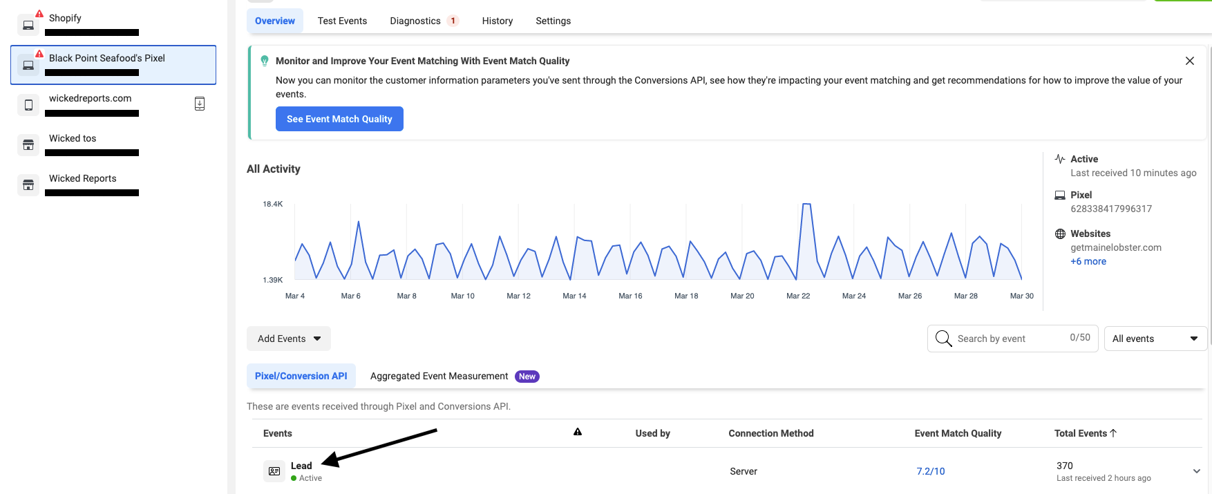Click the Total Events column header
1212x494 pixels.
tap(1081, 433)
